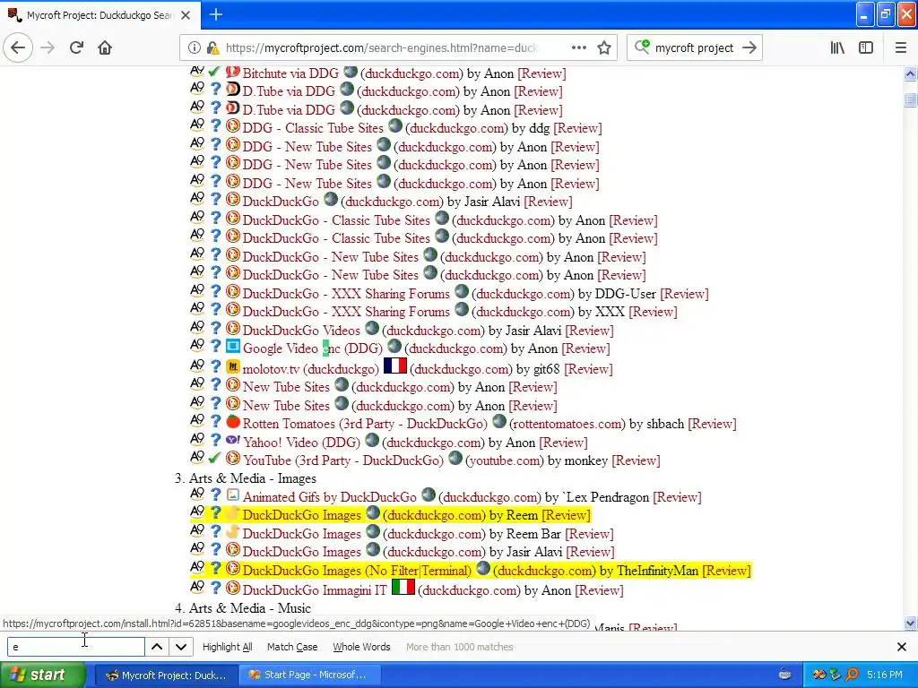Open molotov.tv (duckduckgo) plugin link

tap(310, 368)
